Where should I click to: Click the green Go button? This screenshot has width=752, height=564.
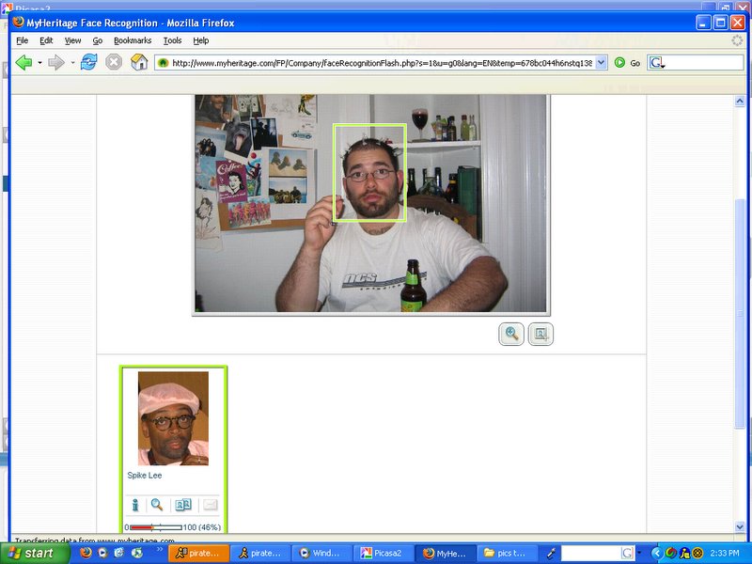click(627, 63)
